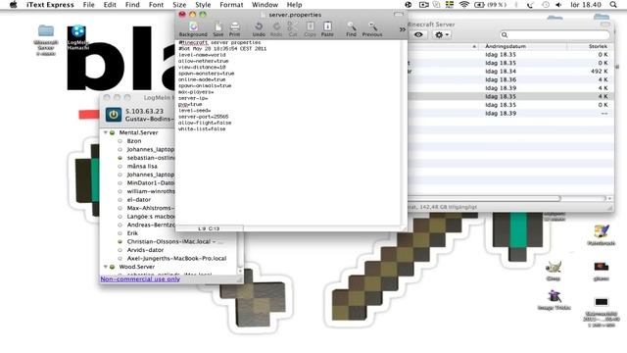
Task: Click the server-port=25565 line
Action: (204, 117)
